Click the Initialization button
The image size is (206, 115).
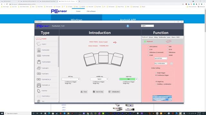(114, 92)
